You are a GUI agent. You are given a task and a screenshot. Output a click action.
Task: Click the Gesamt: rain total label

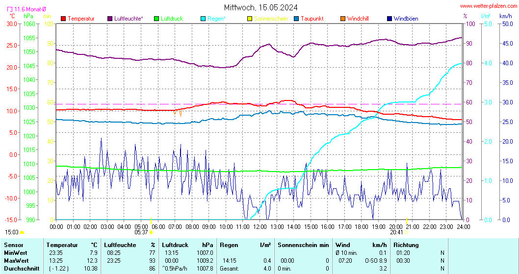coord(230,269)
